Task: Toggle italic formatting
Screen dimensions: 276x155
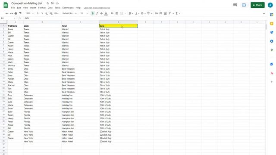Action: pos(97,13)
